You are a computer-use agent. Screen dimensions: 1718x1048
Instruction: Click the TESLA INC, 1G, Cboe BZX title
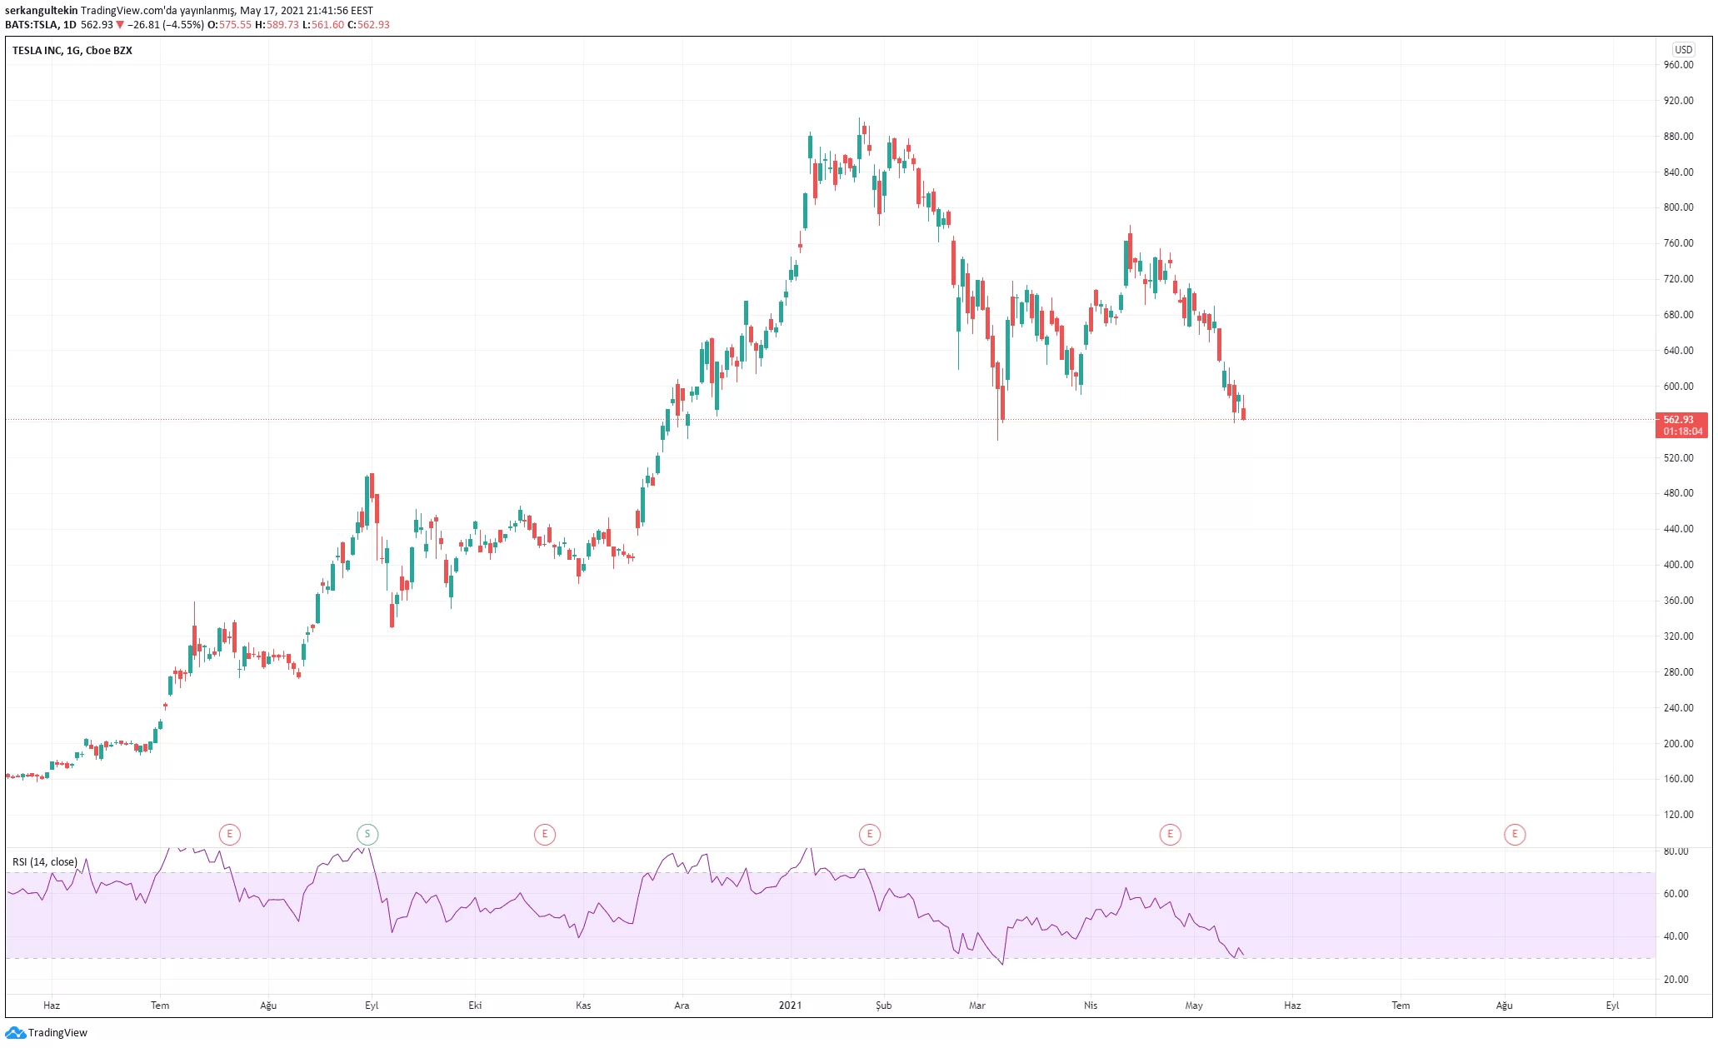[72, 51]
